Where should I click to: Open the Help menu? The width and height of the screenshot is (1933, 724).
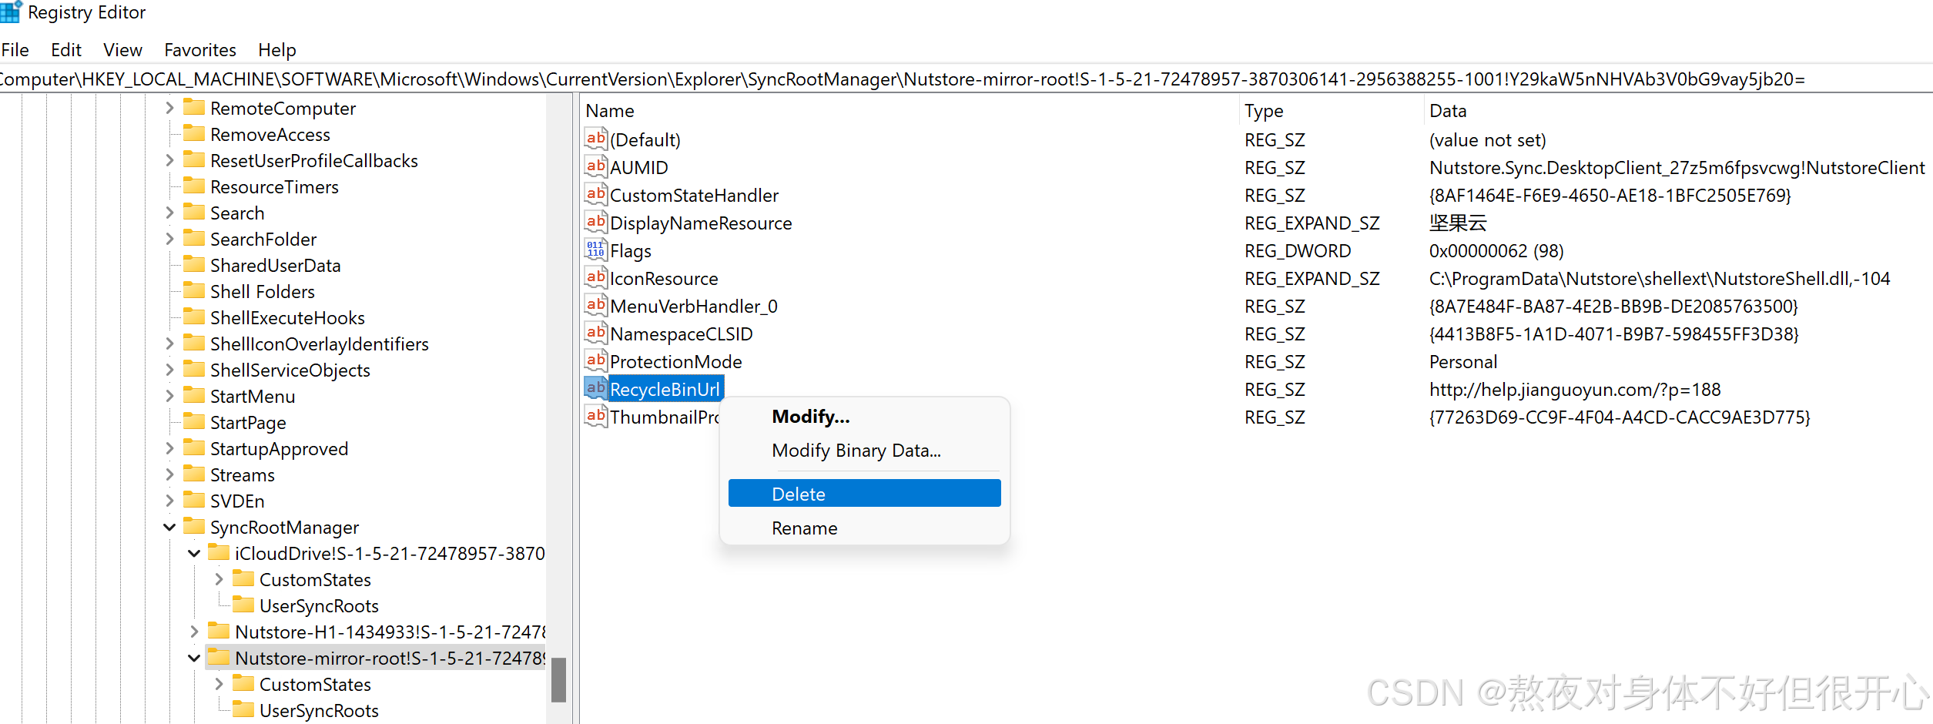tap(277, 50)
